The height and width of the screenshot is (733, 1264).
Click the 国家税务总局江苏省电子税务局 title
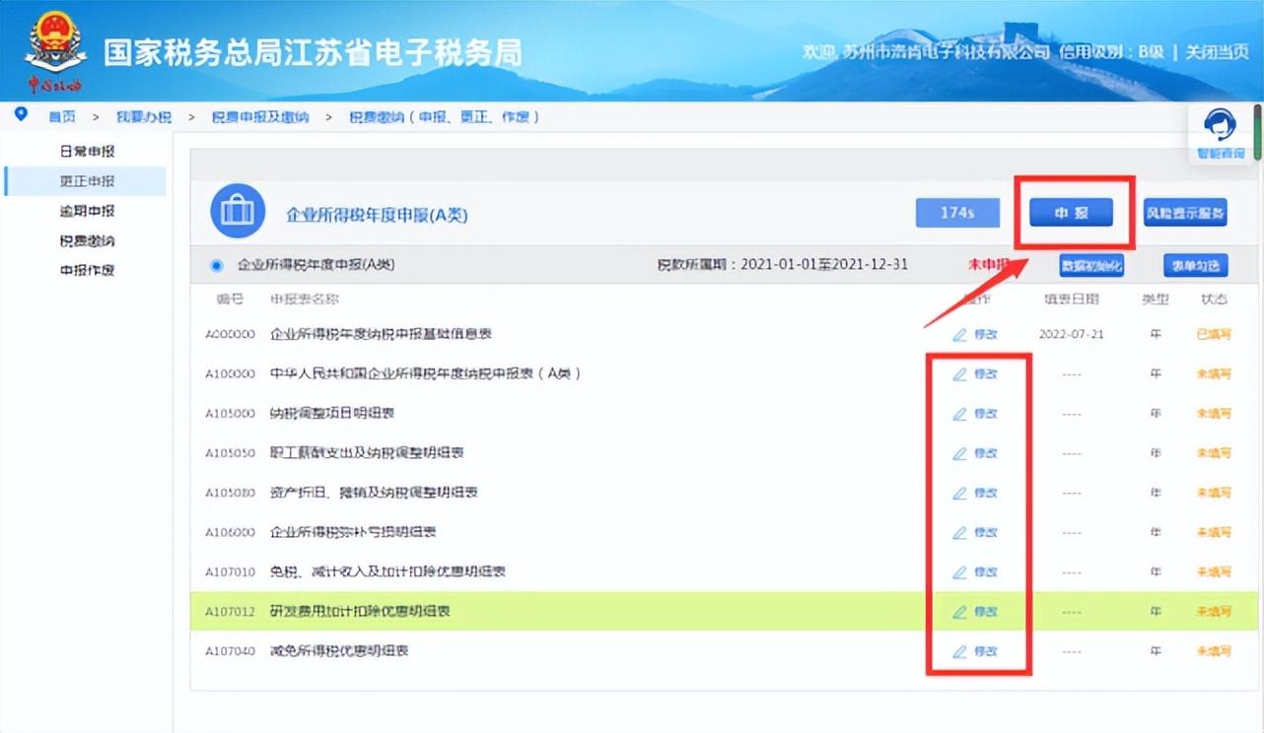click(x=313, y=51)
